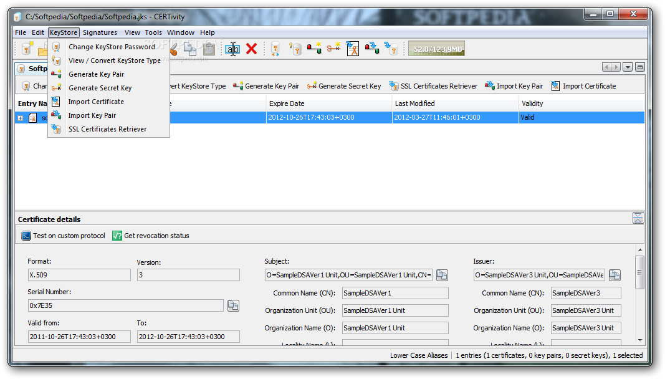Click the Test on custom protocol icon
This screenshot has height=379, width=665.
(26, 236)
